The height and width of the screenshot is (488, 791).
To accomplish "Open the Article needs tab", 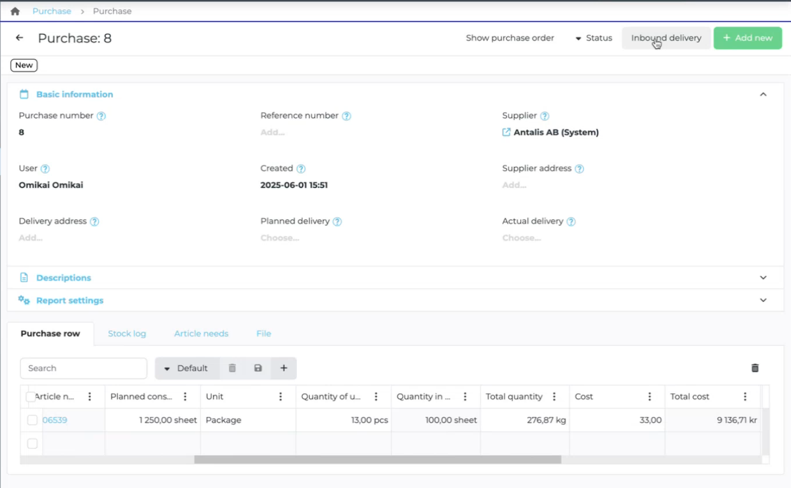I will tap(201, 334).
